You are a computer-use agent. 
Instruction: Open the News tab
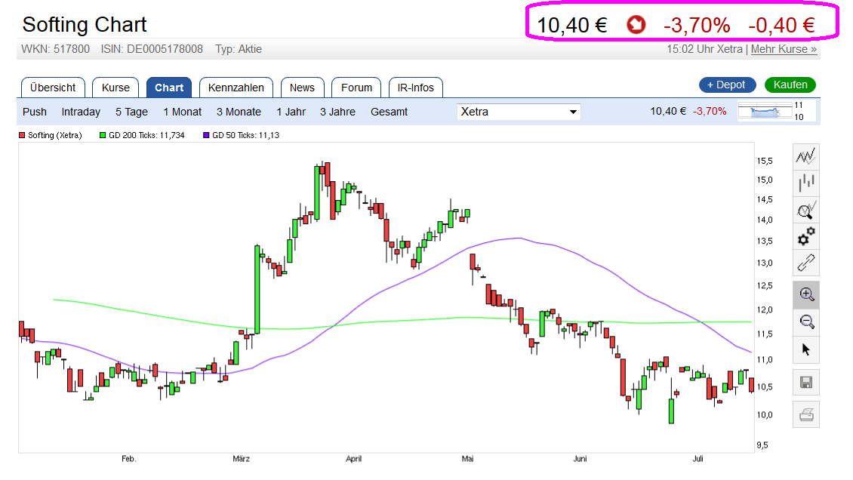pos(302,88)
